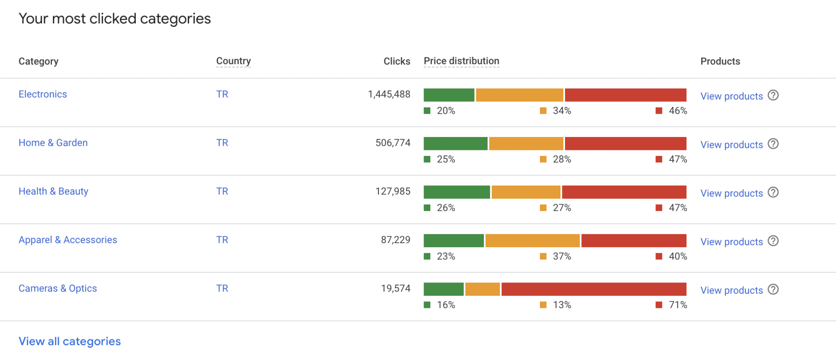Click green segment of Electronics price bar
This screenshot has height=353, width=836.
click(x=449, y=95)
